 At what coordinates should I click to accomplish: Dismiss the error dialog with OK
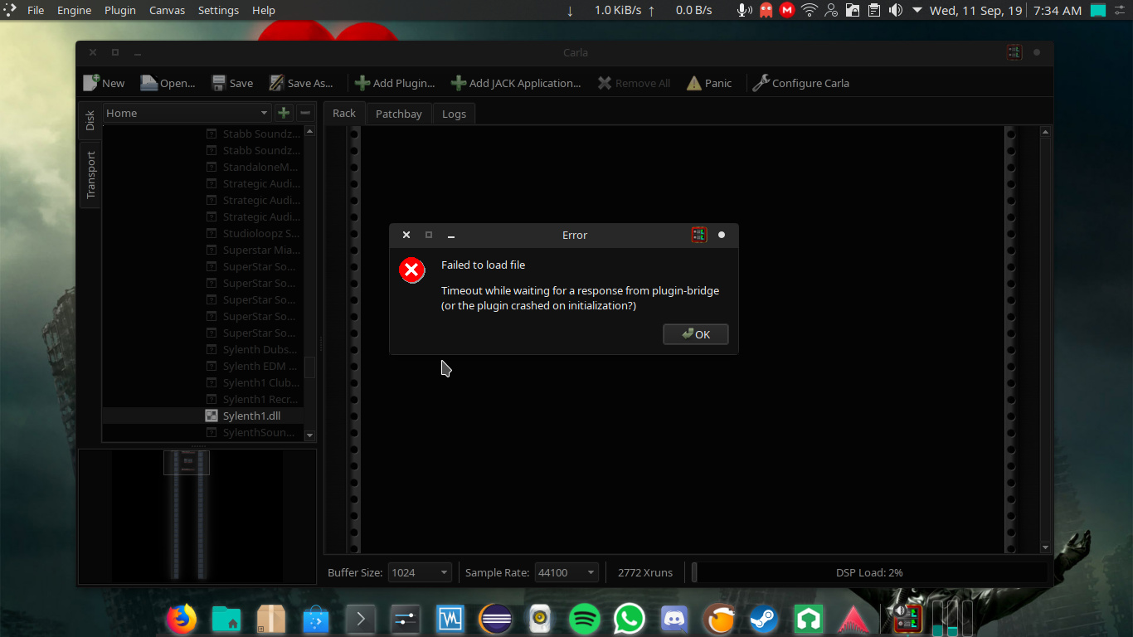pyautogui.click(x=695, y=334)
